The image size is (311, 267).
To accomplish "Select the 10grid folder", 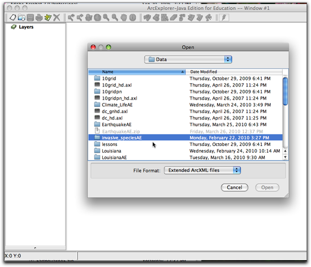I will (x=185, y=79).
